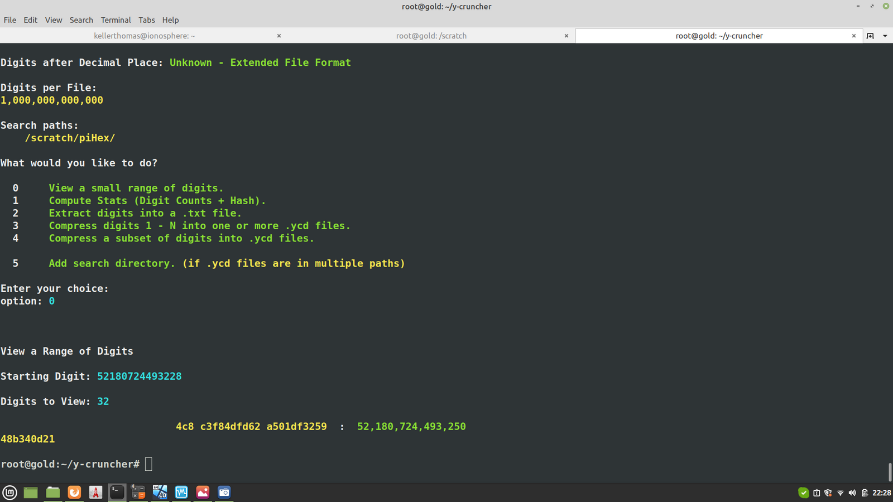The image size is (893, 502).
Task: Click the terminal icon in the taskbar
Action: (x=117, y=492)
